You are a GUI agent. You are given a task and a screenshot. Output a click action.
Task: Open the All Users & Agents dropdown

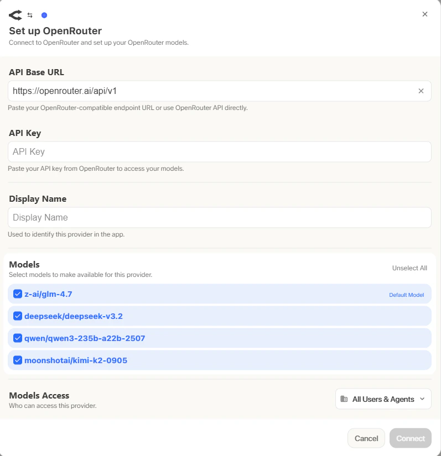[x=383, y=399]
